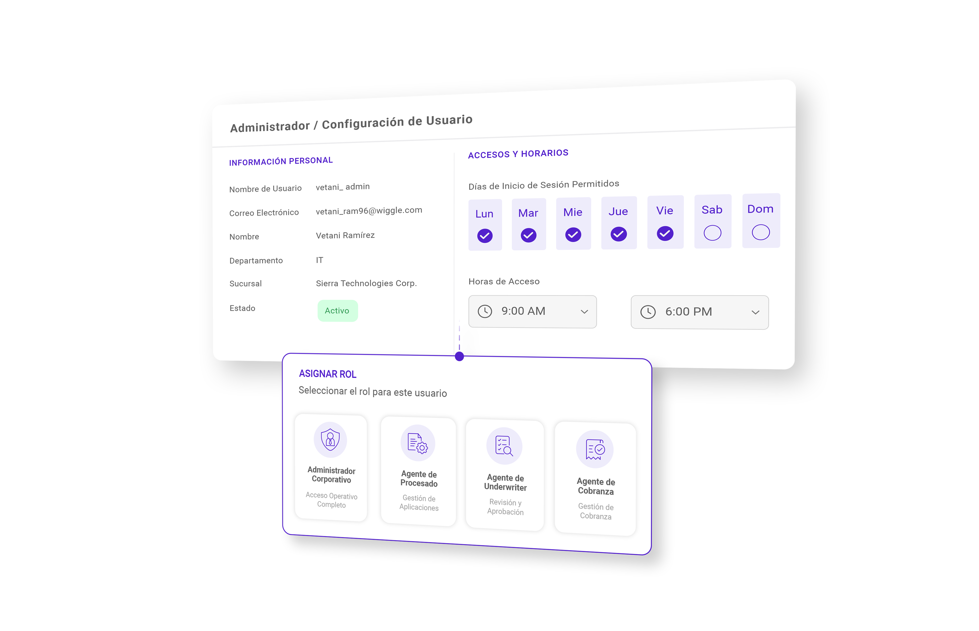Click the clock icon in 9:00 AM field
The height and width of the screenshot is (631, 979).
pyautogui.click(x=485, y=311)
